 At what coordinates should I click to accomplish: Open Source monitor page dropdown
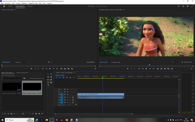[x=21, y=62]
